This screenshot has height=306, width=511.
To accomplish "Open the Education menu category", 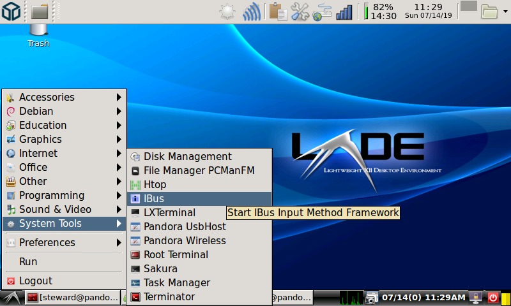I will point(64,125).
